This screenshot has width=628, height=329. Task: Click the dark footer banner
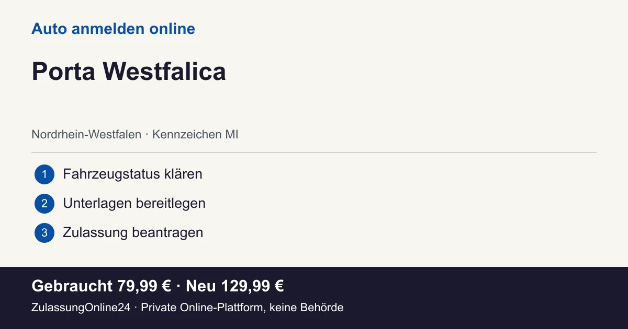click(314, 298)
